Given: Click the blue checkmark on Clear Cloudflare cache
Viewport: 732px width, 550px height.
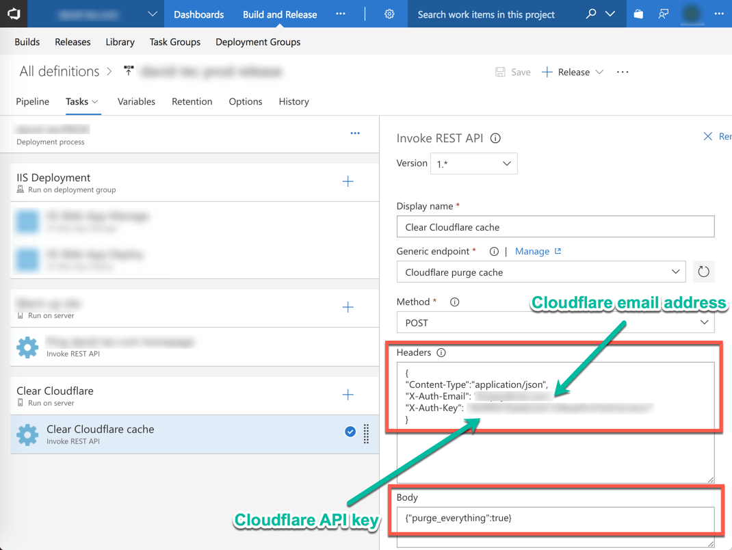Looking at the screenshot, I should pyautogui.click(x=350, y=432).
